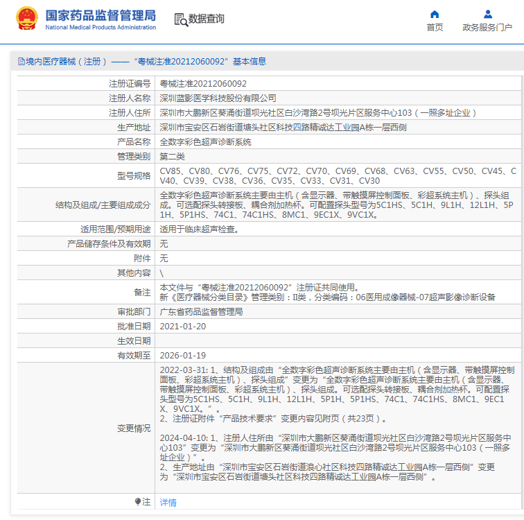Click approval date 2021-01-20

pos(183,326)
